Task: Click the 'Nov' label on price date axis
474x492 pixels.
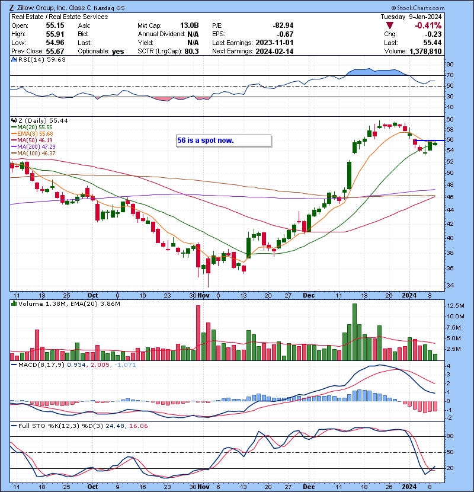Action: tap(203, 295)
